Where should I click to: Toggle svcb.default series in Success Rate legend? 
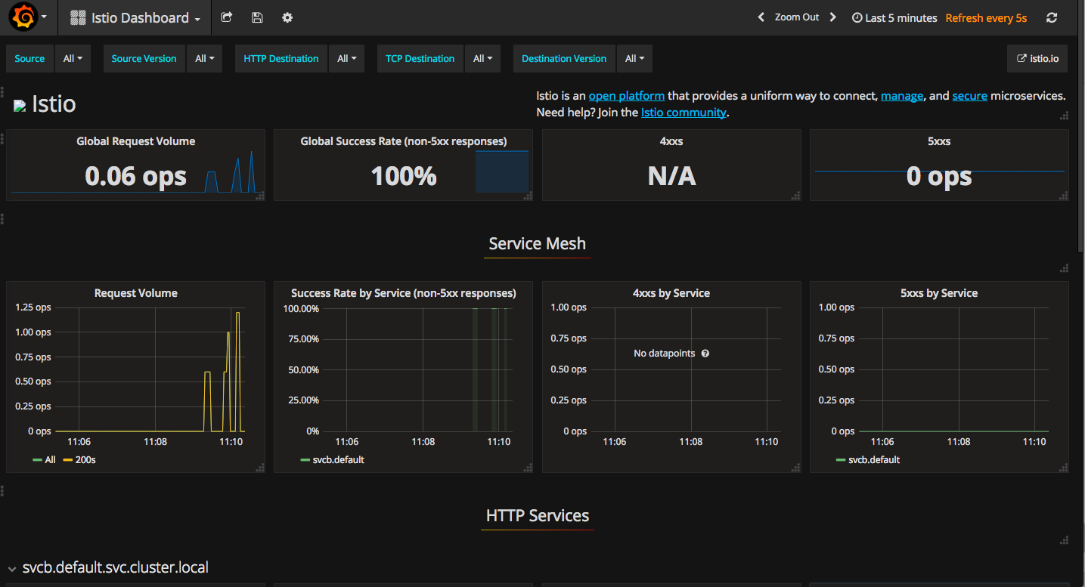click(x=333, y=459)
